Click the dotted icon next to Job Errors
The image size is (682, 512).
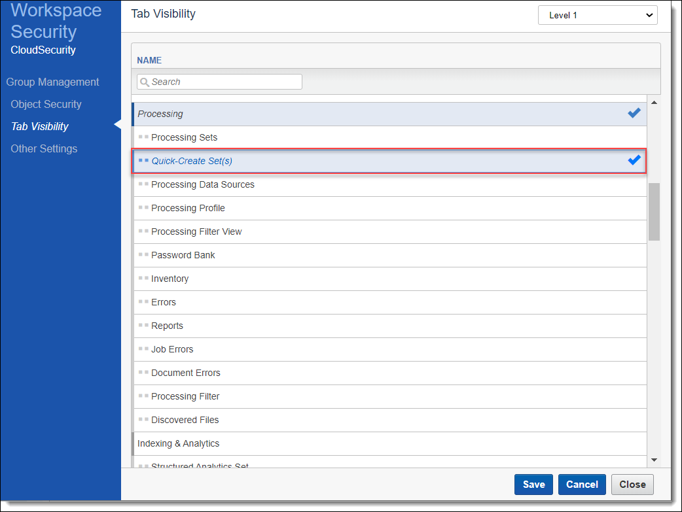pyautogui.click(x=143, y=349)
